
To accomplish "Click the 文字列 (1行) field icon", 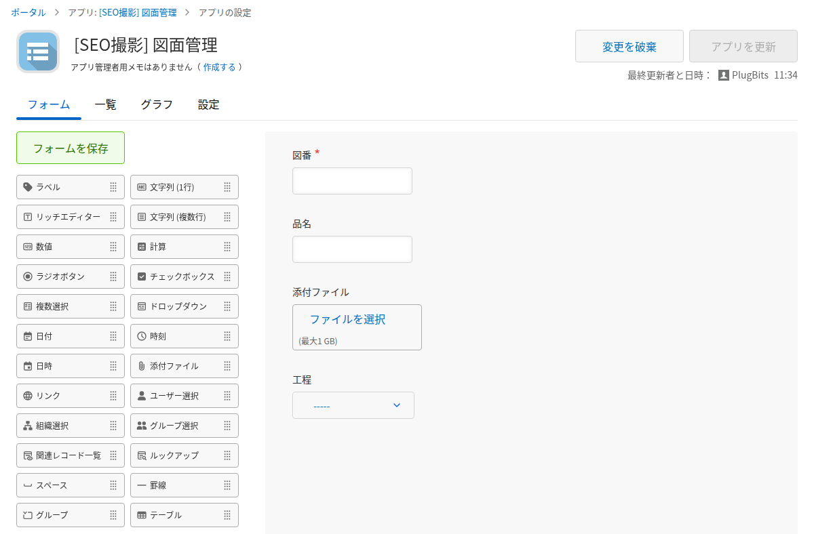I will pos(142,187).
